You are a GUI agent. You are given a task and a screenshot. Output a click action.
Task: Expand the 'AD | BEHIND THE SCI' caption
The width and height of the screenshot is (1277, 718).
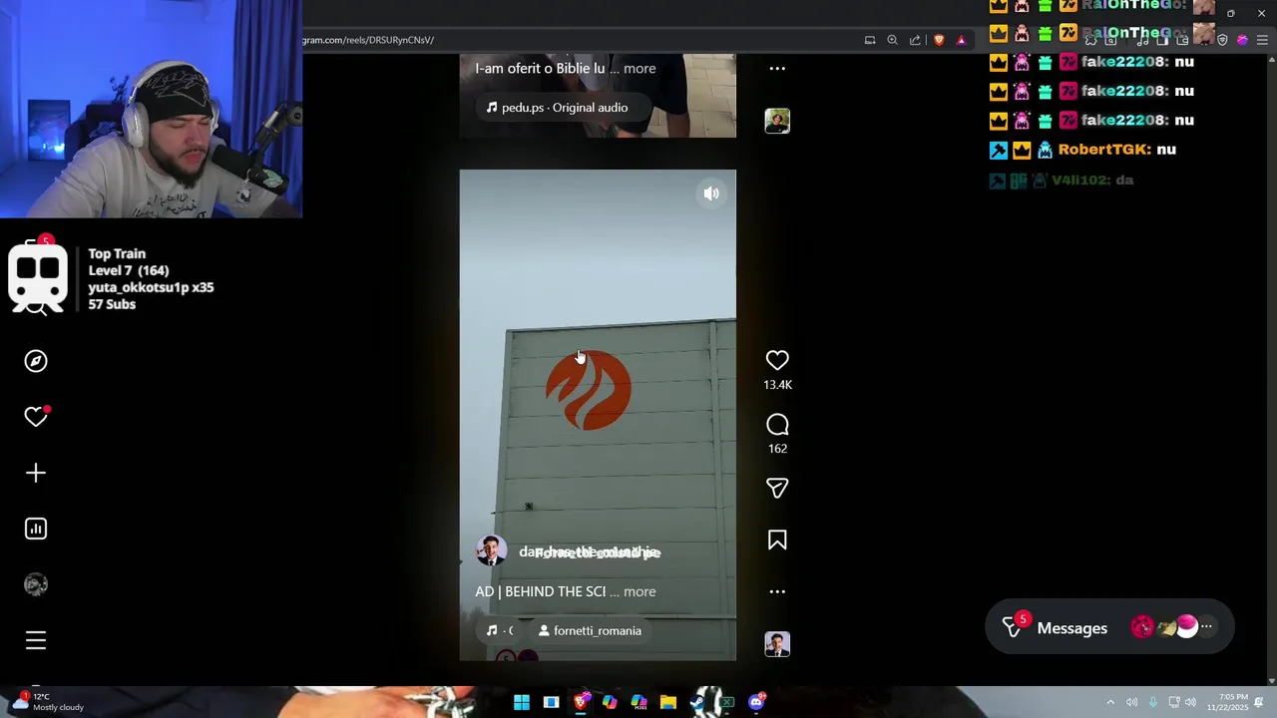tap(639, 591)
